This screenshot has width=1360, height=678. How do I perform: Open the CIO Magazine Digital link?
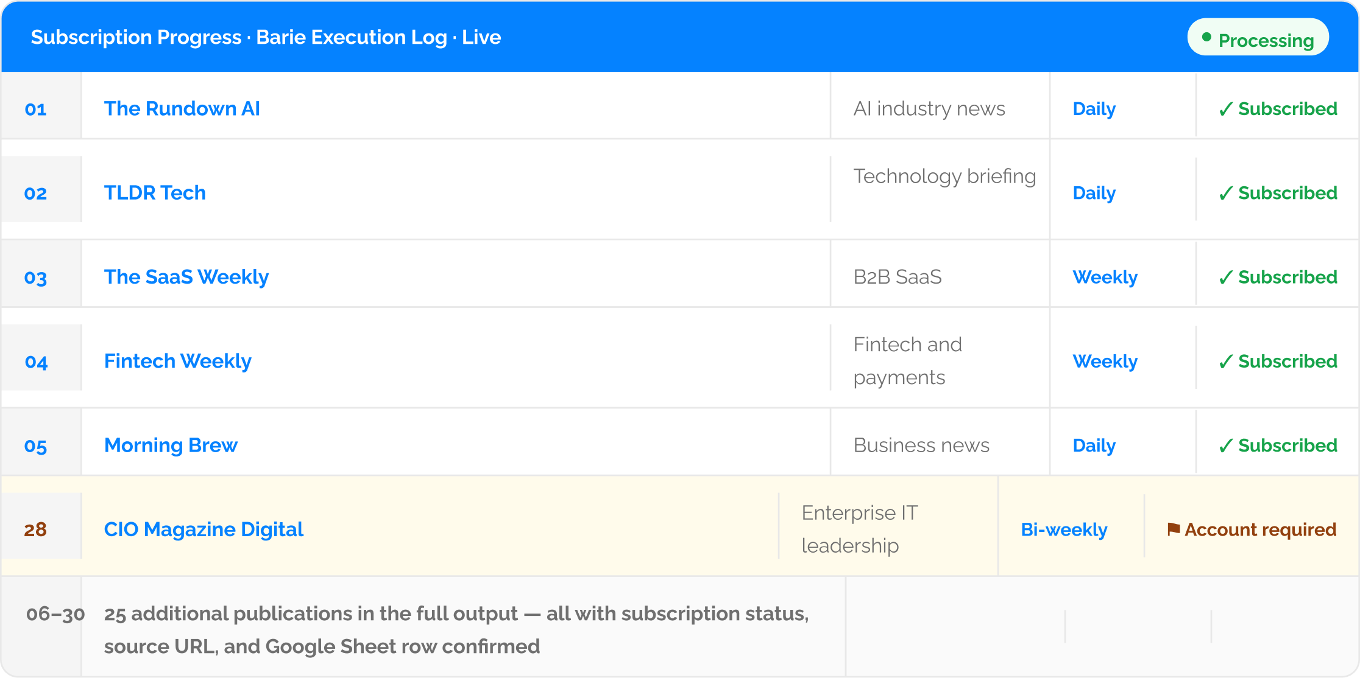[204, 529]
